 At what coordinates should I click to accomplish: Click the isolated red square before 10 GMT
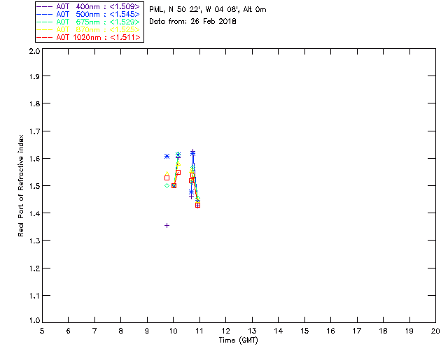point(167,178)
